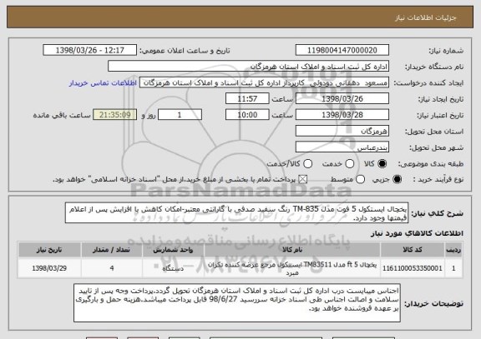Click the delivery city field بندرعباس

pyautogui.click(x=342, y=147)
